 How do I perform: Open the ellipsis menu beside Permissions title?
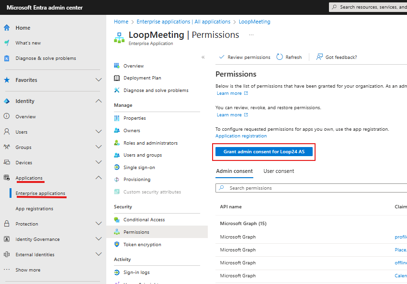tap(251, 35)
